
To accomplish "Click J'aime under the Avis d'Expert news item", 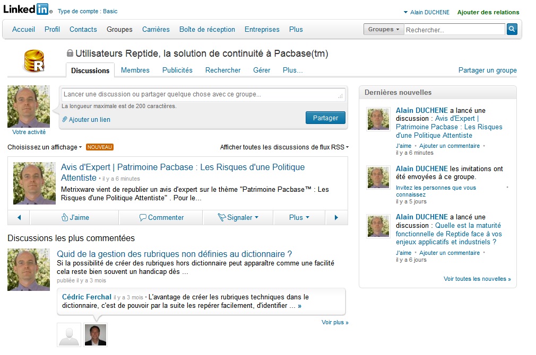I will tap(403, 146).
